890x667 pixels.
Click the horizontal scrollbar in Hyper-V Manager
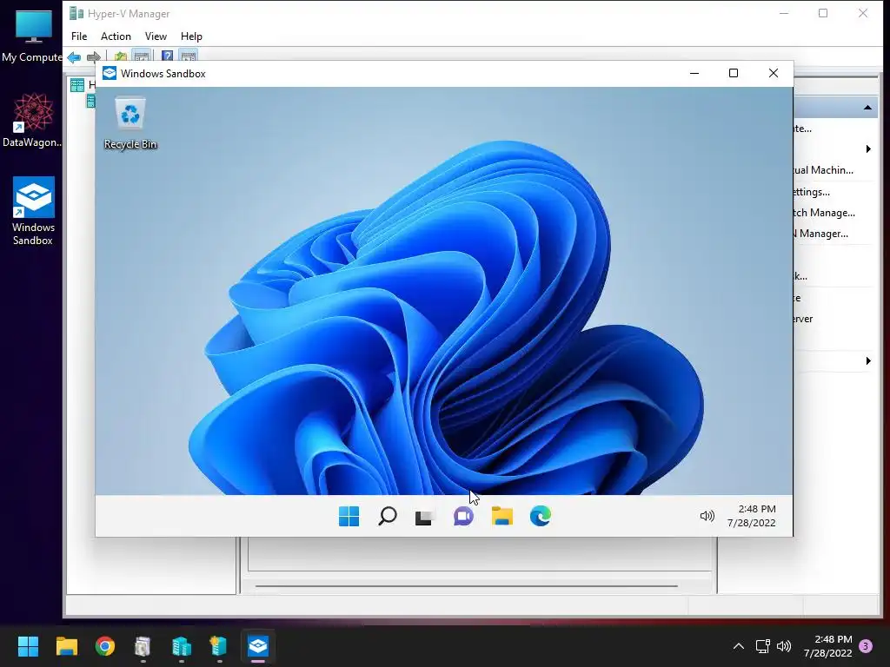pos(466,586)
